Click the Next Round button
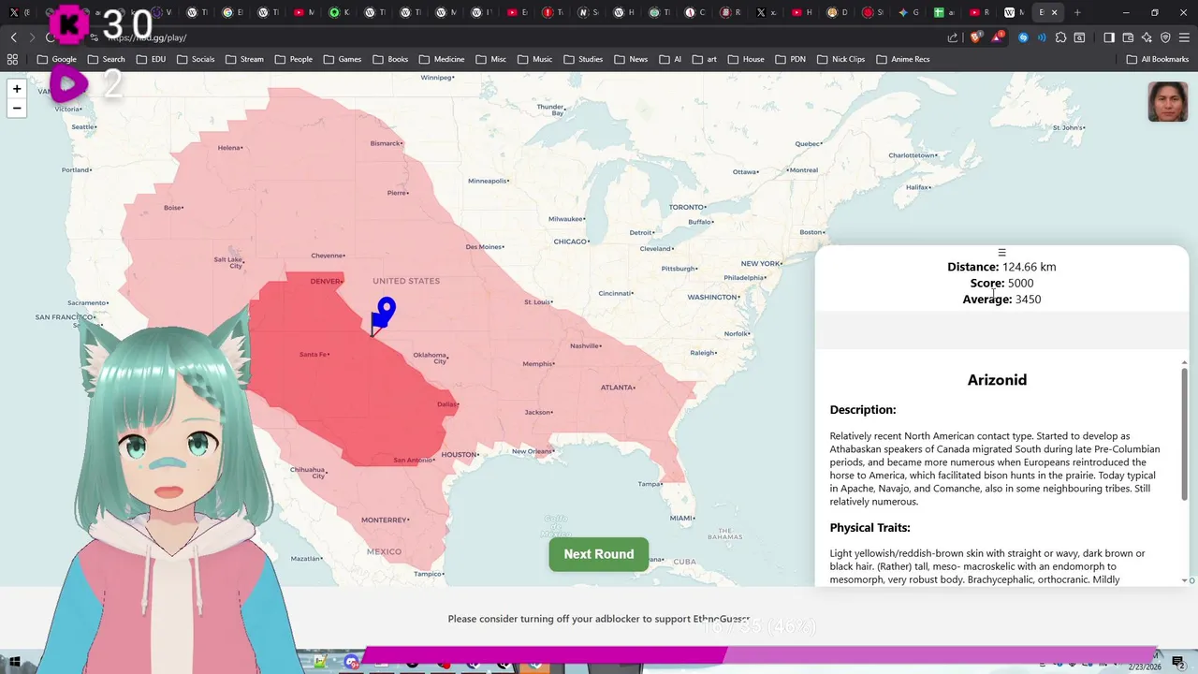 (x=599, y=554)
